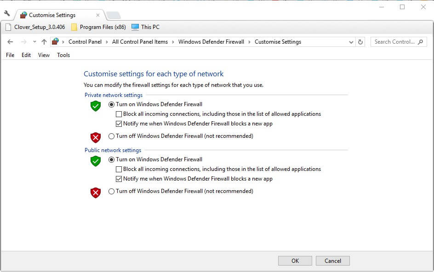434x272 pixels.
Task: Expand the chevron after Windows Defender Firewall
Action: coord(250,42)
